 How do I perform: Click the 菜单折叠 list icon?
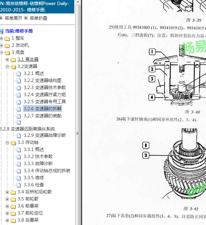click(x=26, y=18)
